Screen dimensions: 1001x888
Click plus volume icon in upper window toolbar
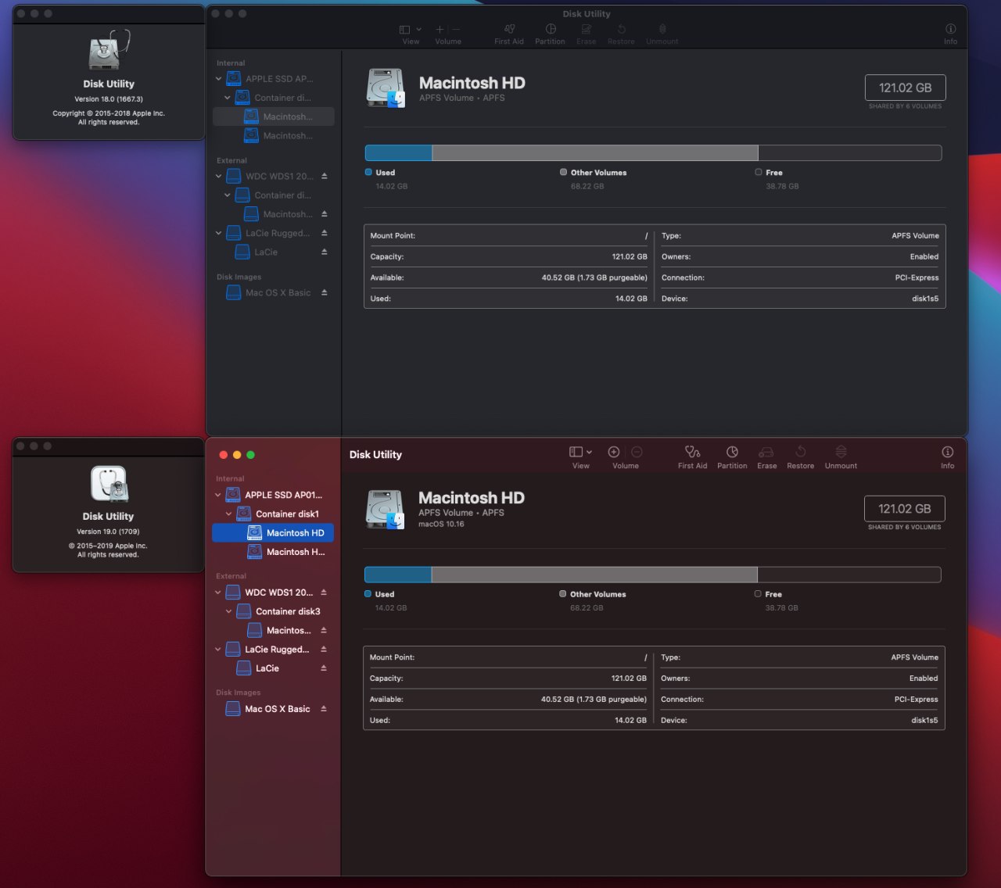[x=440, y=29]
